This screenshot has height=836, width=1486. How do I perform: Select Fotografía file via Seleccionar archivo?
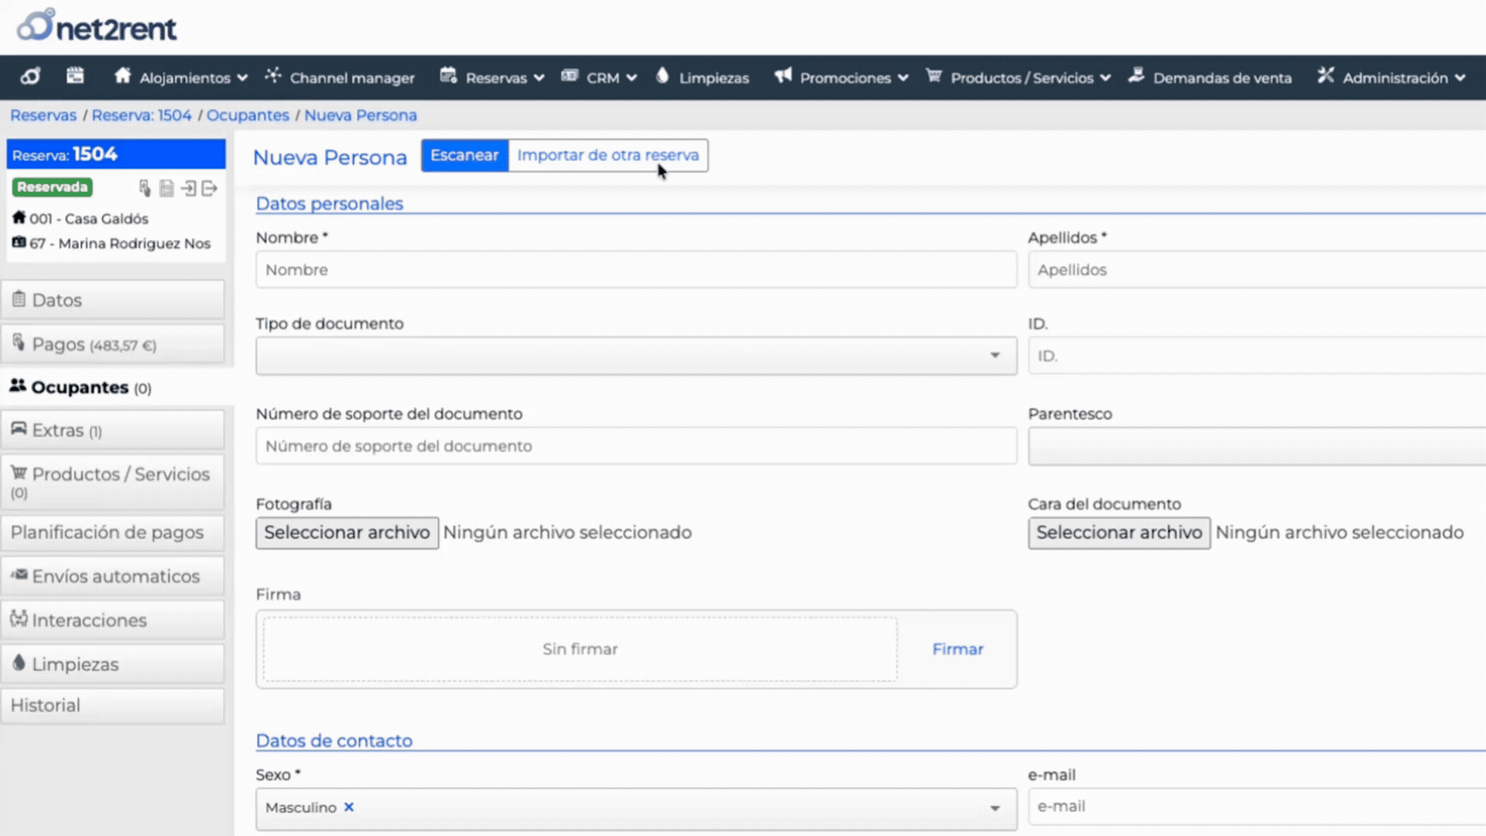click(347, 533)
